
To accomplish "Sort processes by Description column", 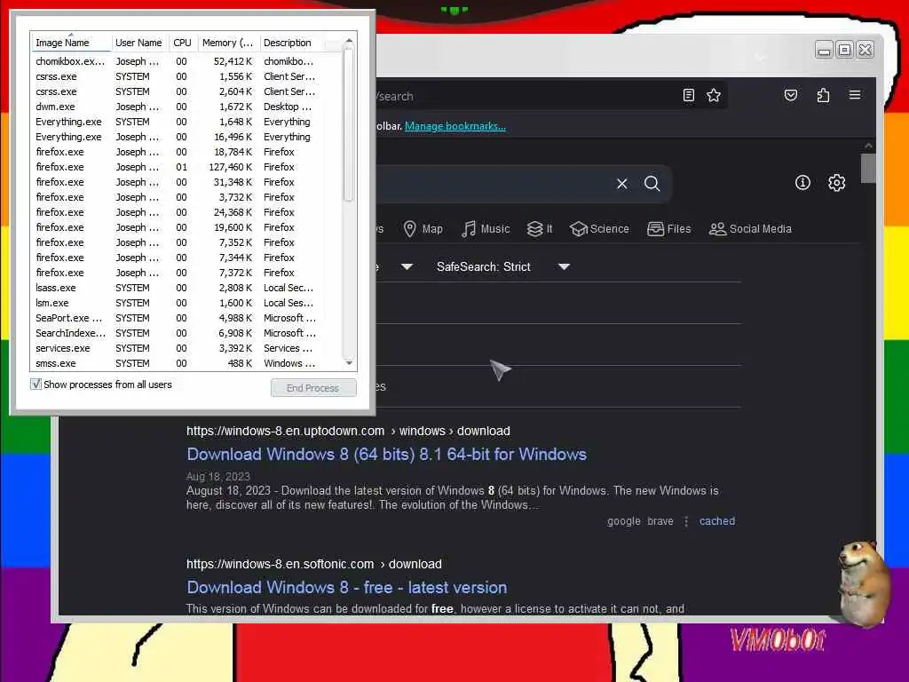I will (x=291, y=43).
